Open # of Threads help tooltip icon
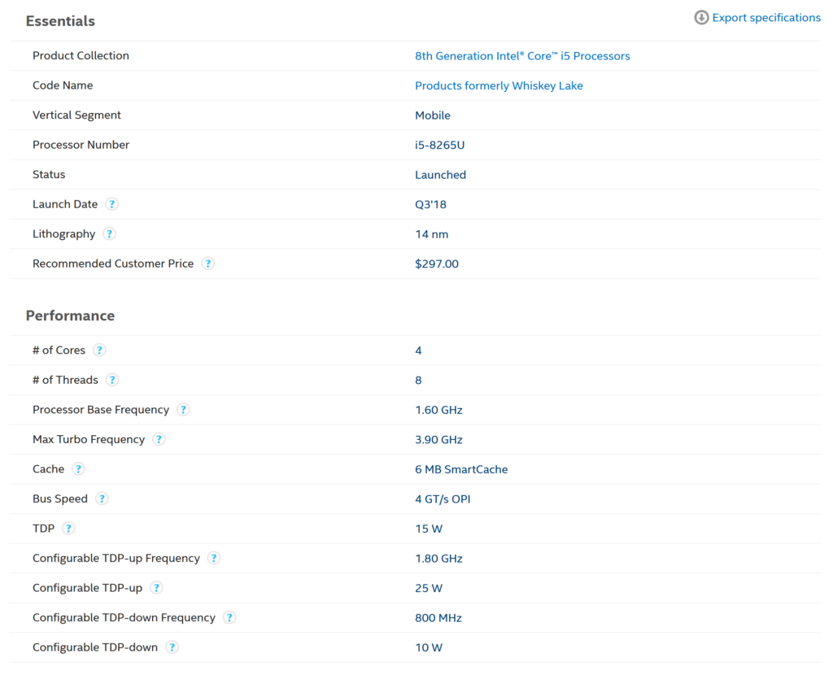The image size is (833, 675). (x=112, y=380)
